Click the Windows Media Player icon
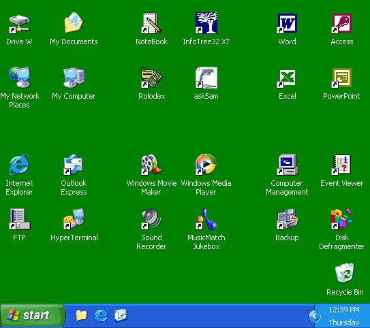The height and width of the screenshot is (328, 370). click(206, 165)
